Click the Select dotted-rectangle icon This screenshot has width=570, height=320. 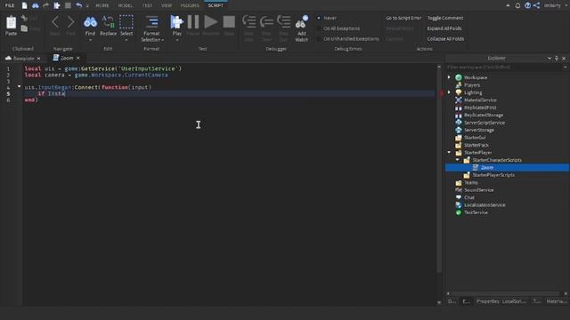click(x=126, y=22)
